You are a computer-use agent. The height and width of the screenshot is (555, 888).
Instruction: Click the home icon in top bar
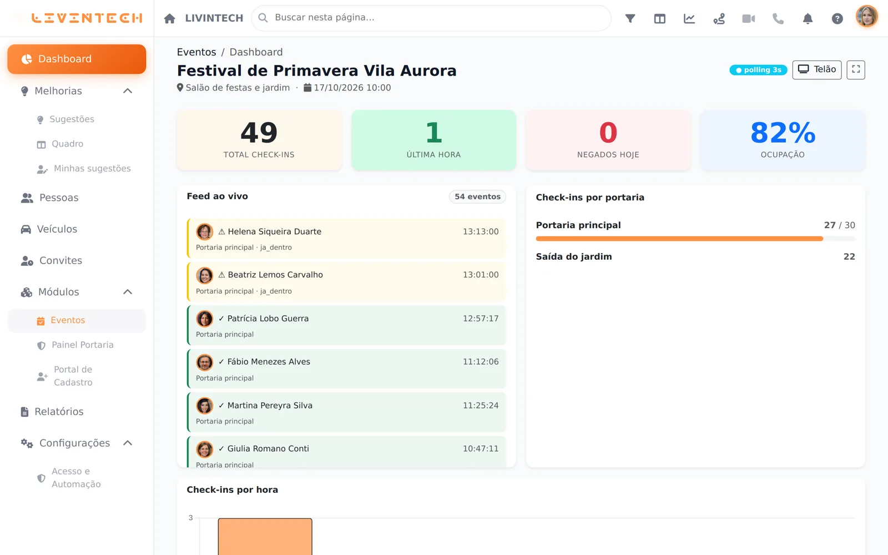pos(170,18)
